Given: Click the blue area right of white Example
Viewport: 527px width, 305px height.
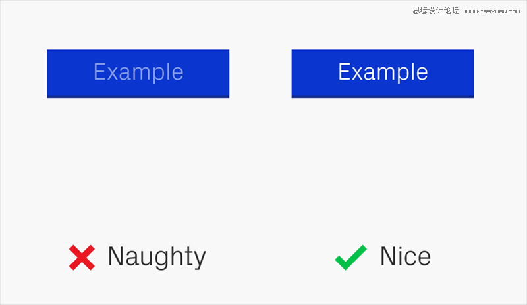Looking at the screenshot, I should (x=451, y=72).
